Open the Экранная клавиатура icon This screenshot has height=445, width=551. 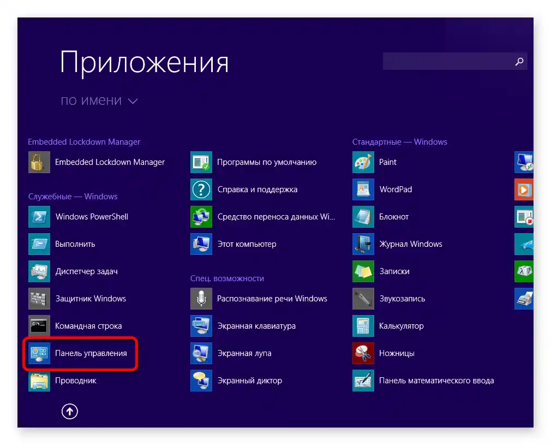click(201, 326)
